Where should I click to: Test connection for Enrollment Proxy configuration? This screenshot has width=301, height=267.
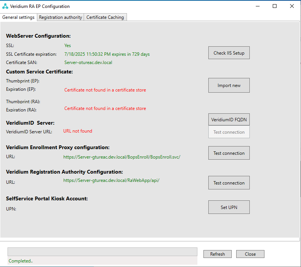pyautogui.click(x=229, y=153)
